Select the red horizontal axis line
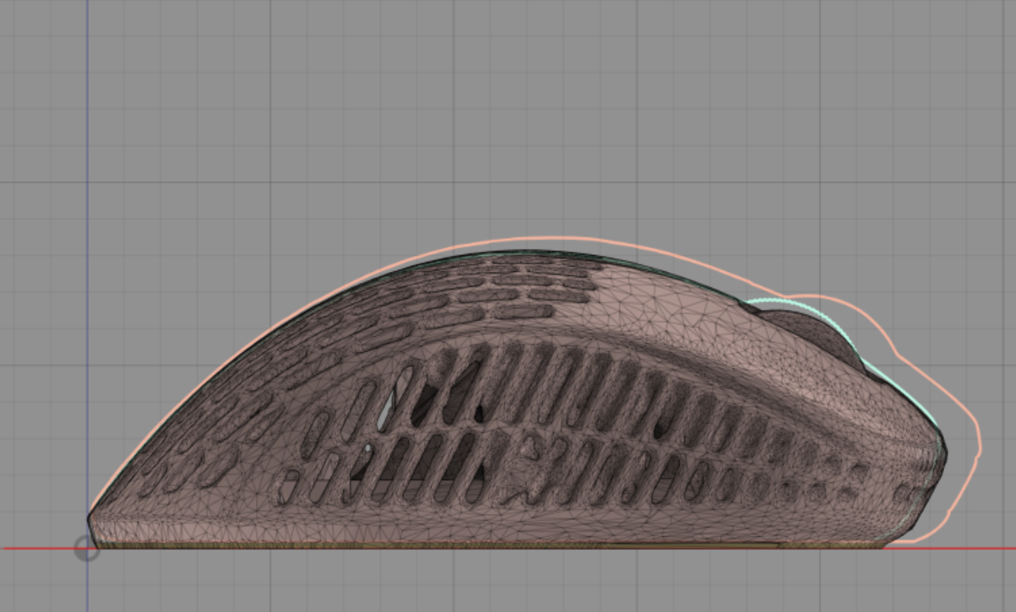Screen dimensions: 1016x612 [x=508, y=549]
